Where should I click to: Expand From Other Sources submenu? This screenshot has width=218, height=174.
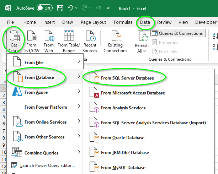[45, 136]
